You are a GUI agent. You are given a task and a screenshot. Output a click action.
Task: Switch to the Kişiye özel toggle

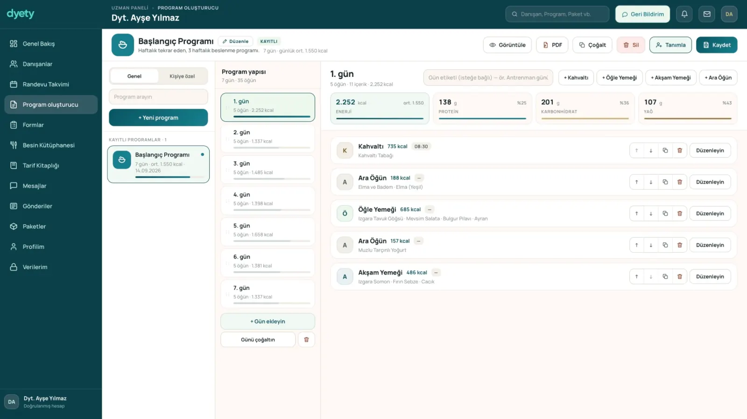pyautogui.click(x=182, y=76)
